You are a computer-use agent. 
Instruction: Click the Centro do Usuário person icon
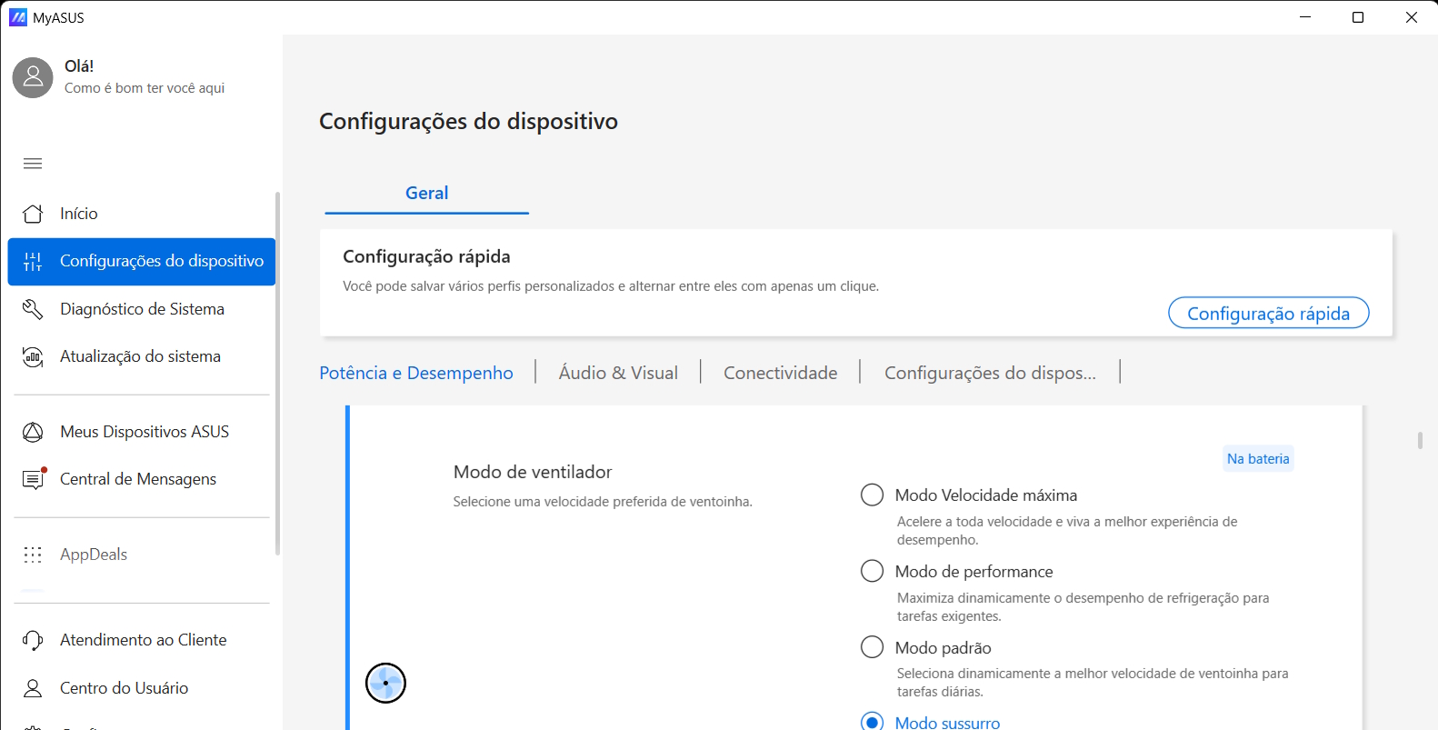tap(33, 688)
